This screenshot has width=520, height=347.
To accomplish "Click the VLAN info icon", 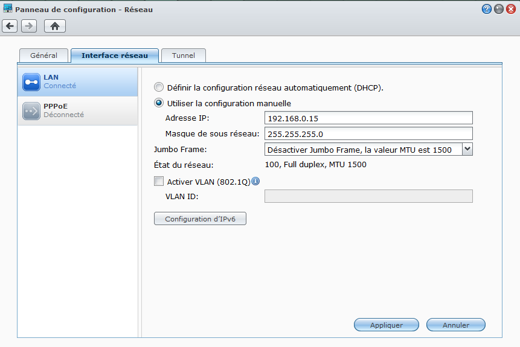I will 255,180.
